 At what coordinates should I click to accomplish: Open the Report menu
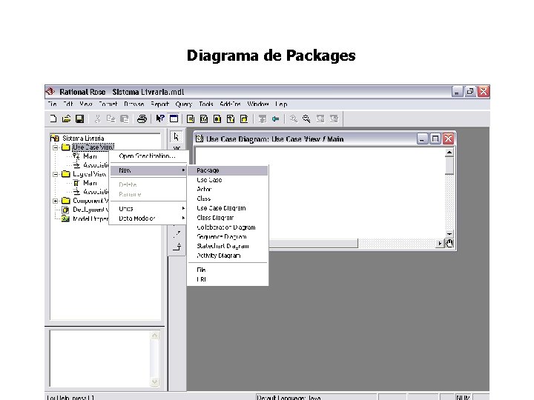(x=159, y=104)
